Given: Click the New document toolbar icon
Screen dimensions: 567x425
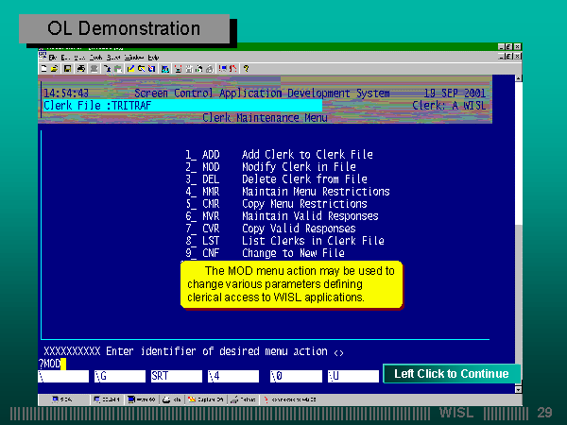Looking at the screenshot, I should 43,68.
